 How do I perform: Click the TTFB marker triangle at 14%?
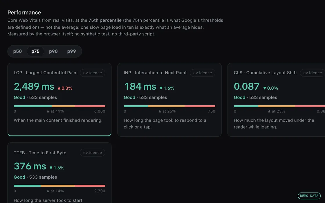48,191
